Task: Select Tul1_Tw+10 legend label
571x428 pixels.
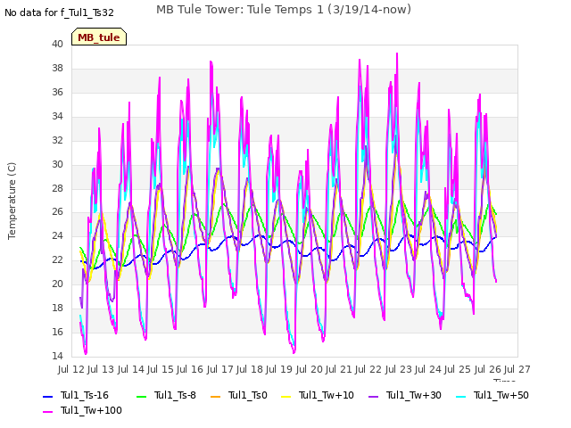Action: pos(327,395)
